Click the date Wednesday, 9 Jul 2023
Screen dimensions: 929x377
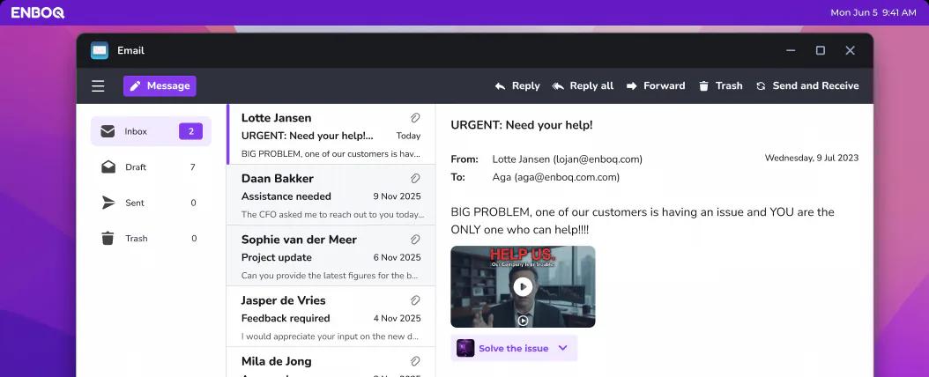tap(811, 158)
